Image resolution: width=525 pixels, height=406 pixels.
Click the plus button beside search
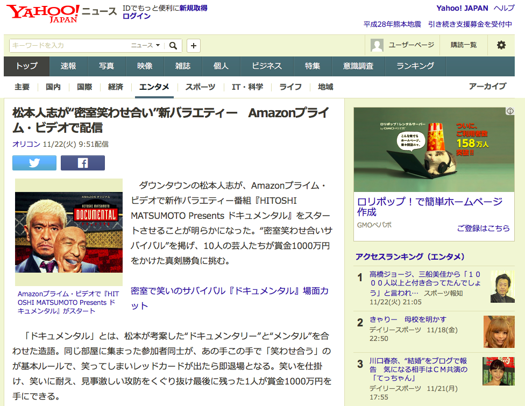pos(194,46)
